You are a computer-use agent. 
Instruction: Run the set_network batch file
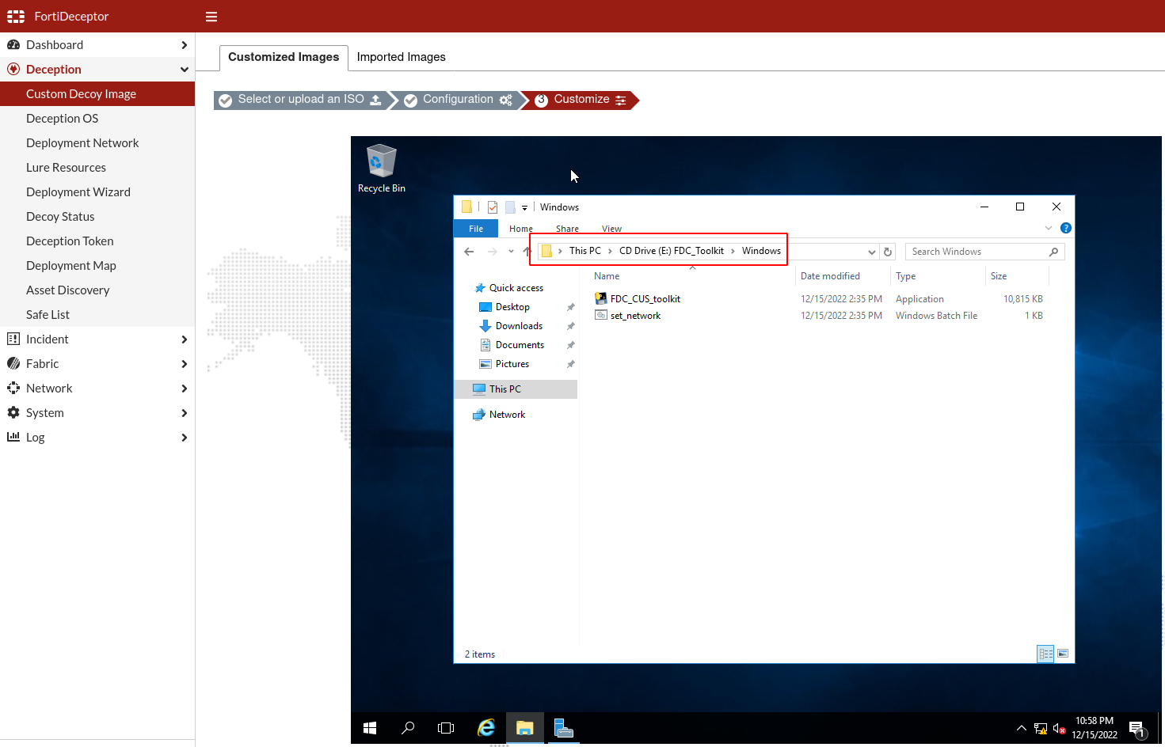634,315
